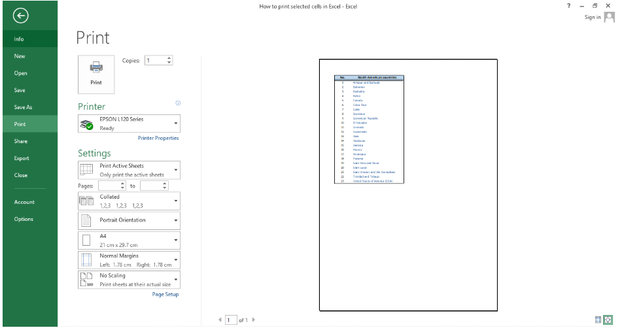Image resolution: width=622 pixels, height=330 pixels.
Task: Decrease the number of copies
Action: (x=169, y=63)
